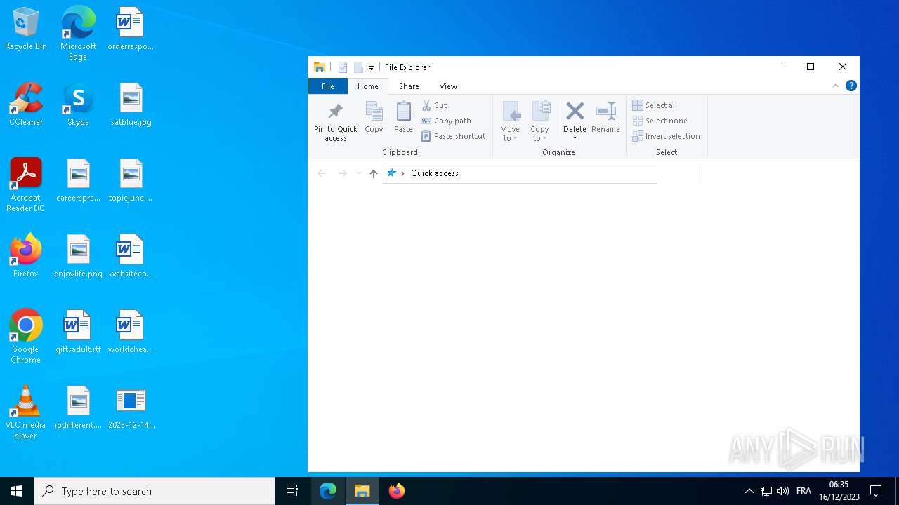Select the orderrespo Word document

click(x=131, y=29)
